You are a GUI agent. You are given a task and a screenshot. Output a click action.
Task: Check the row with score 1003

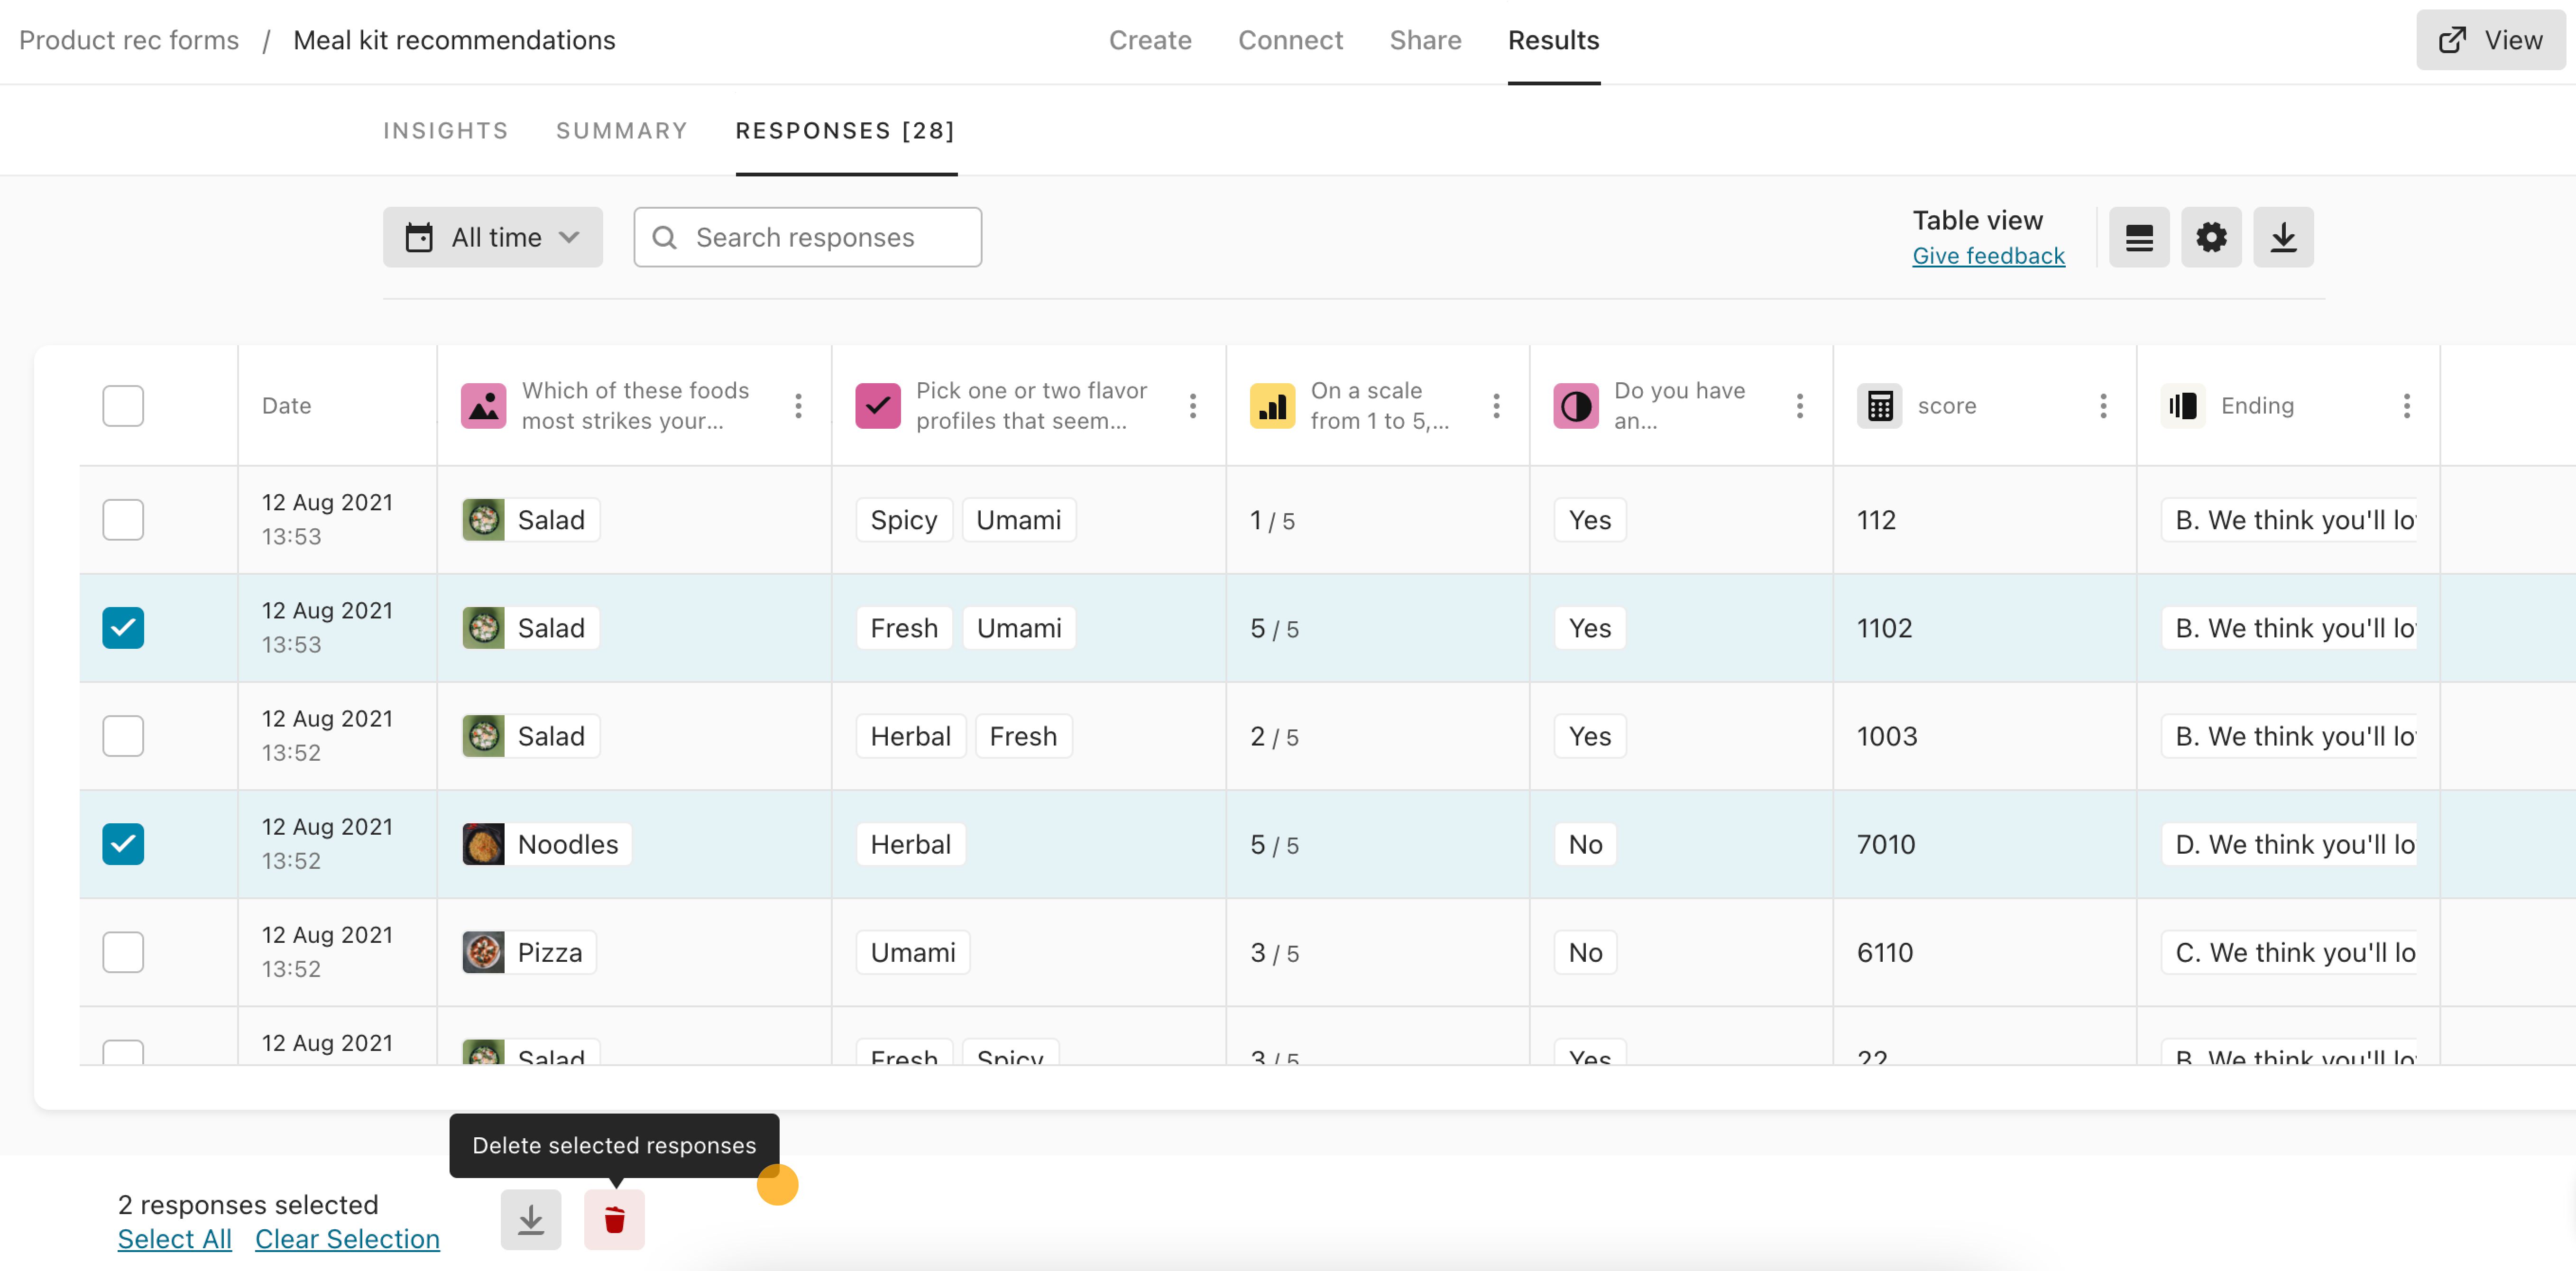coord(123,735)
